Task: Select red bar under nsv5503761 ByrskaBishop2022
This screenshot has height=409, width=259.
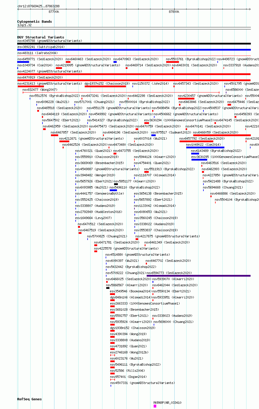Action: pyautogui.click(x=173, y=62)
